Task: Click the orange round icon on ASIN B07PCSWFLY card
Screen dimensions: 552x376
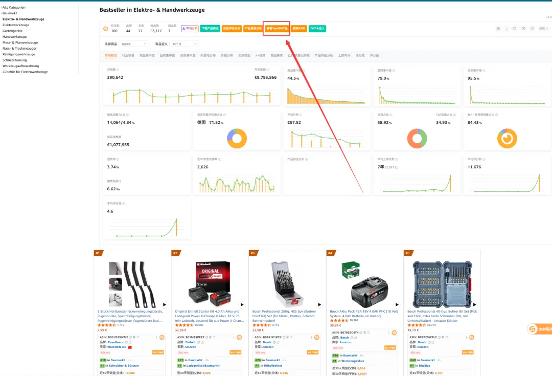Action: [472, 337]
